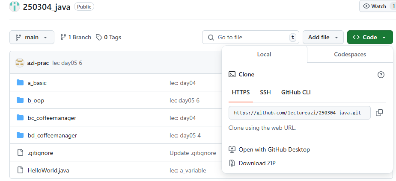Open a_basic commit message lec: day04
The height and width of the screenshot is (181, 396).
pyautogui.click(x=183, y=83)
